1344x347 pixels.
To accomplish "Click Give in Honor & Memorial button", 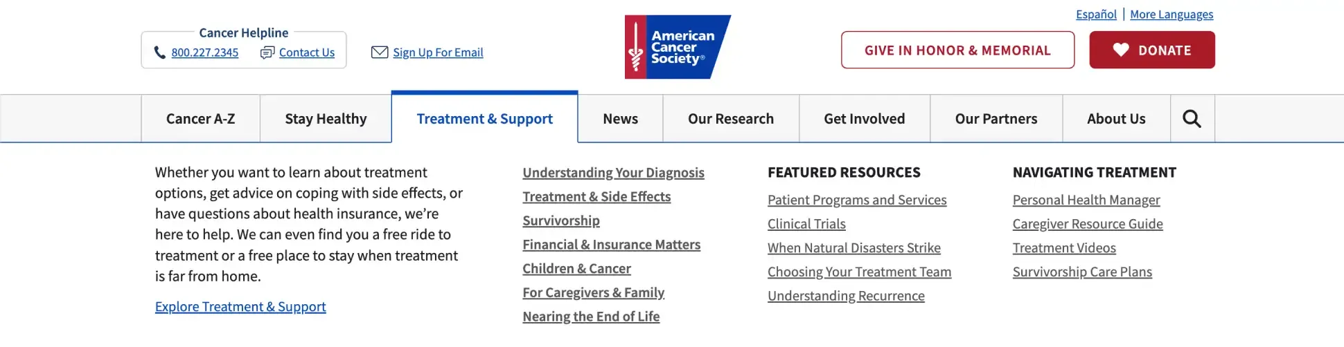I will [x=957, y=50].
